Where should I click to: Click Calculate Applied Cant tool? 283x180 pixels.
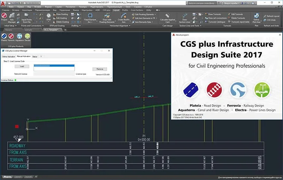168,18
